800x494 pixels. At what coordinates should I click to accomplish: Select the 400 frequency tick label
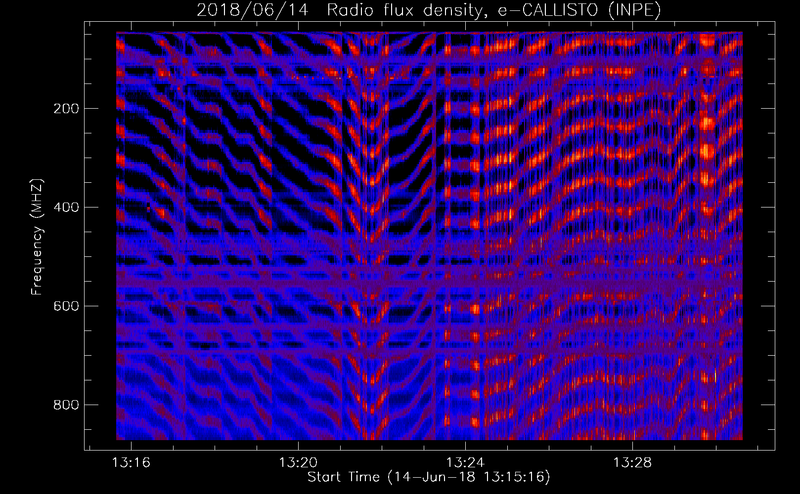(x=66, y=207)
